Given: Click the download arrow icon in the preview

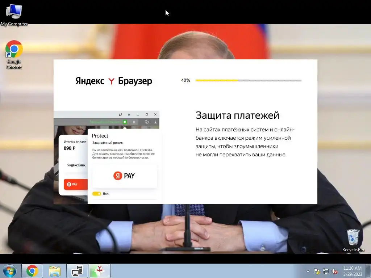Looking at the screenshot, I should pyautogui.click(x=155, y=122).
